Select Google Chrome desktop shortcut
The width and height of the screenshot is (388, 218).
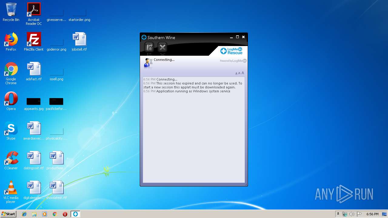coord(11,73)
